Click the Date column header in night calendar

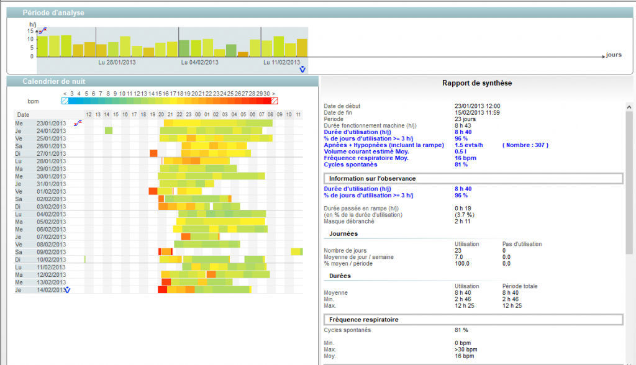(x=24, y=115)
